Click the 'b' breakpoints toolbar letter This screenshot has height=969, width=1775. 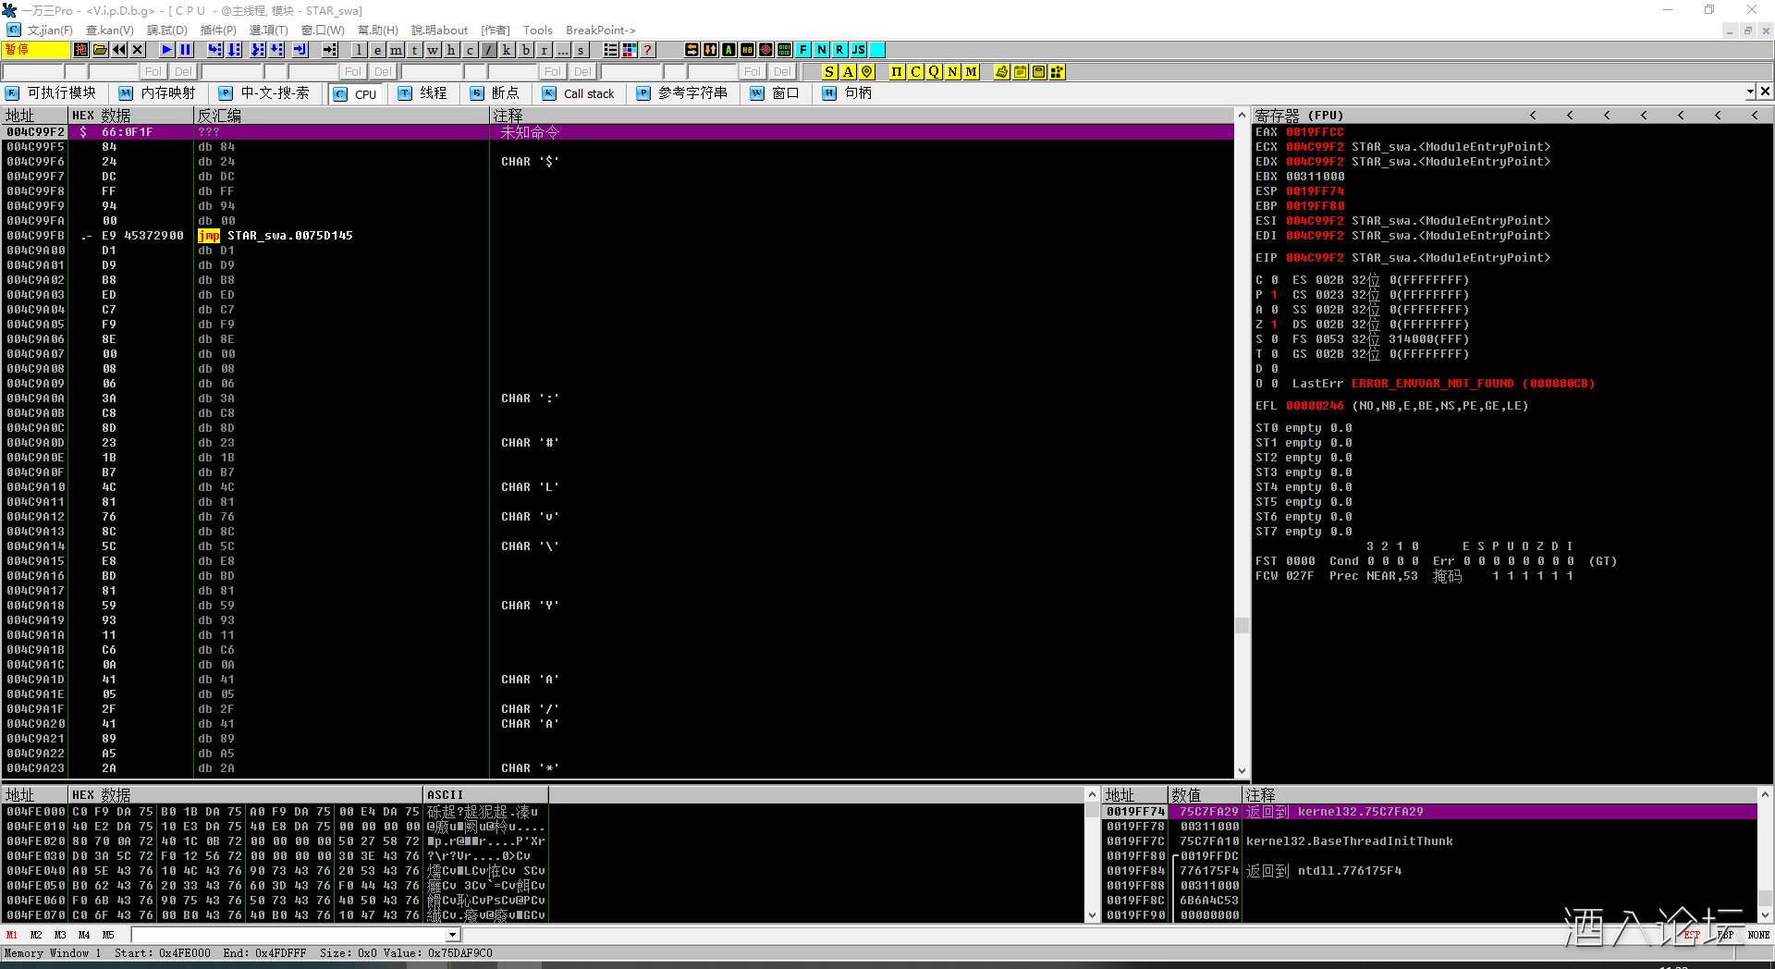(x=525, y=50)
